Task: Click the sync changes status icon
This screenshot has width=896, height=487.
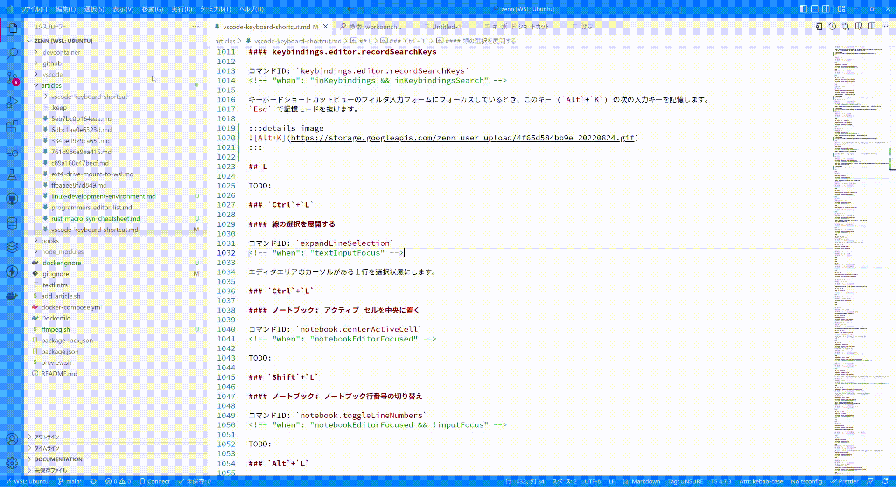Action: coord(93,481)
